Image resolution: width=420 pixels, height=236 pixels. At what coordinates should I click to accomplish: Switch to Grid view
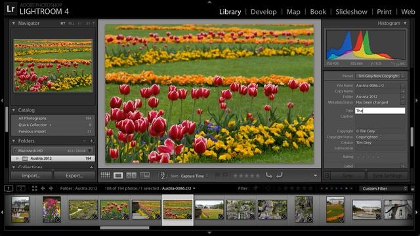click(105, 176)
